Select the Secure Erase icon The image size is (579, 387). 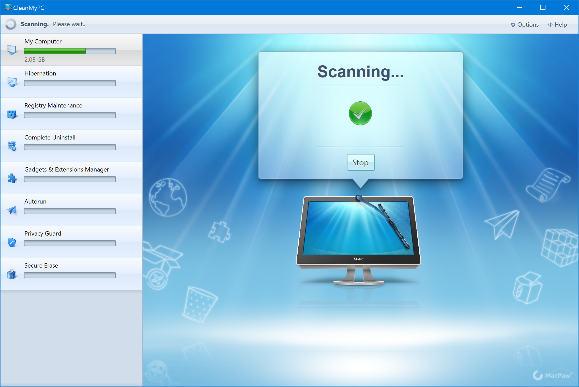(12, 270)
